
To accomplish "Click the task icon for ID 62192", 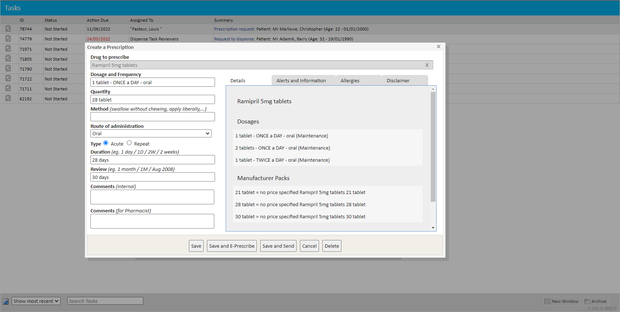I will pos(8,98).
